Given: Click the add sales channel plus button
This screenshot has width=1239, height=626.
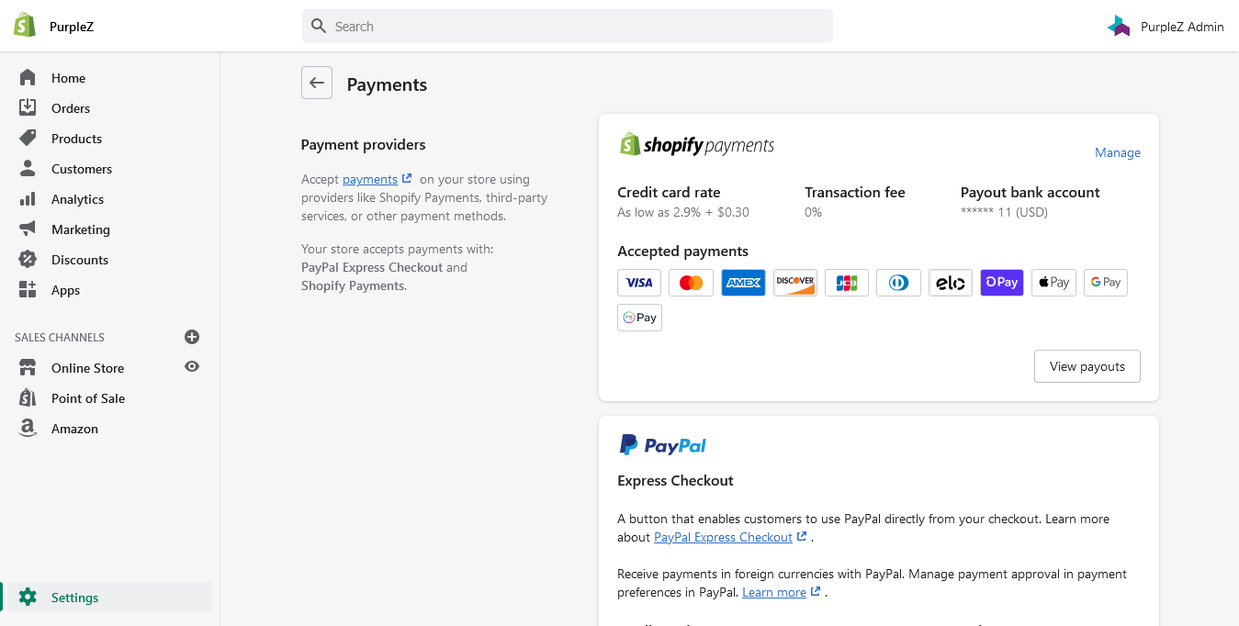Looking at the screenshot, I should [192, 337].
